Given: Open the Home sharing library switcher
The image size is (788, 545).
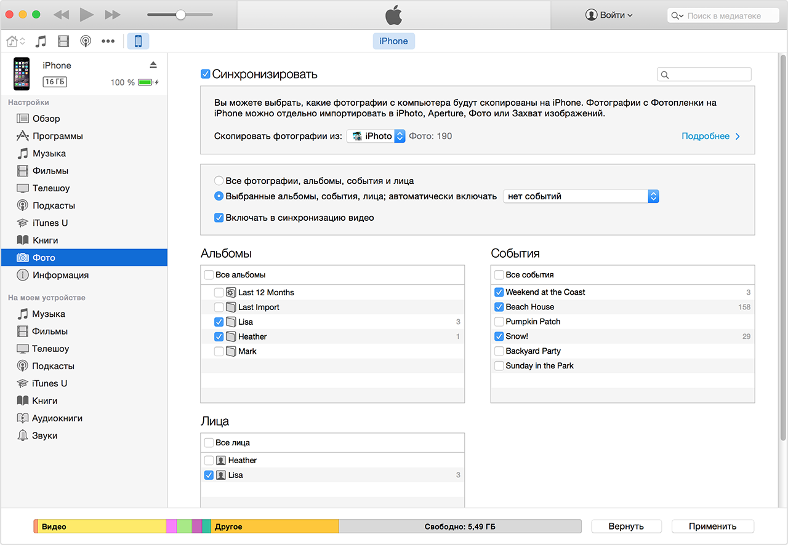Looking at the screenshot, I should click(x=15, y=41).
